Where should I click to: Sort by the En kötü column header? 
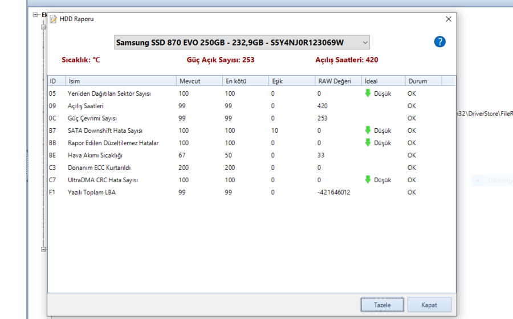246,81
